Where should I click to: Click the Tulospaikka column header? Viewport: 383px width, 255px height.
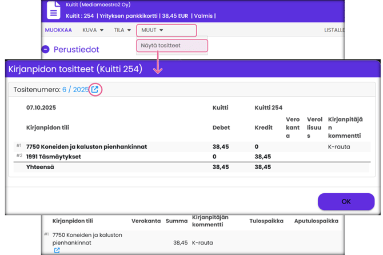pos(266,221)
